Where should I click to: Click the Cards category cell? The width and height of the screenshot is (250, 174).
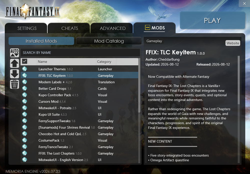[x=102, y=88]
